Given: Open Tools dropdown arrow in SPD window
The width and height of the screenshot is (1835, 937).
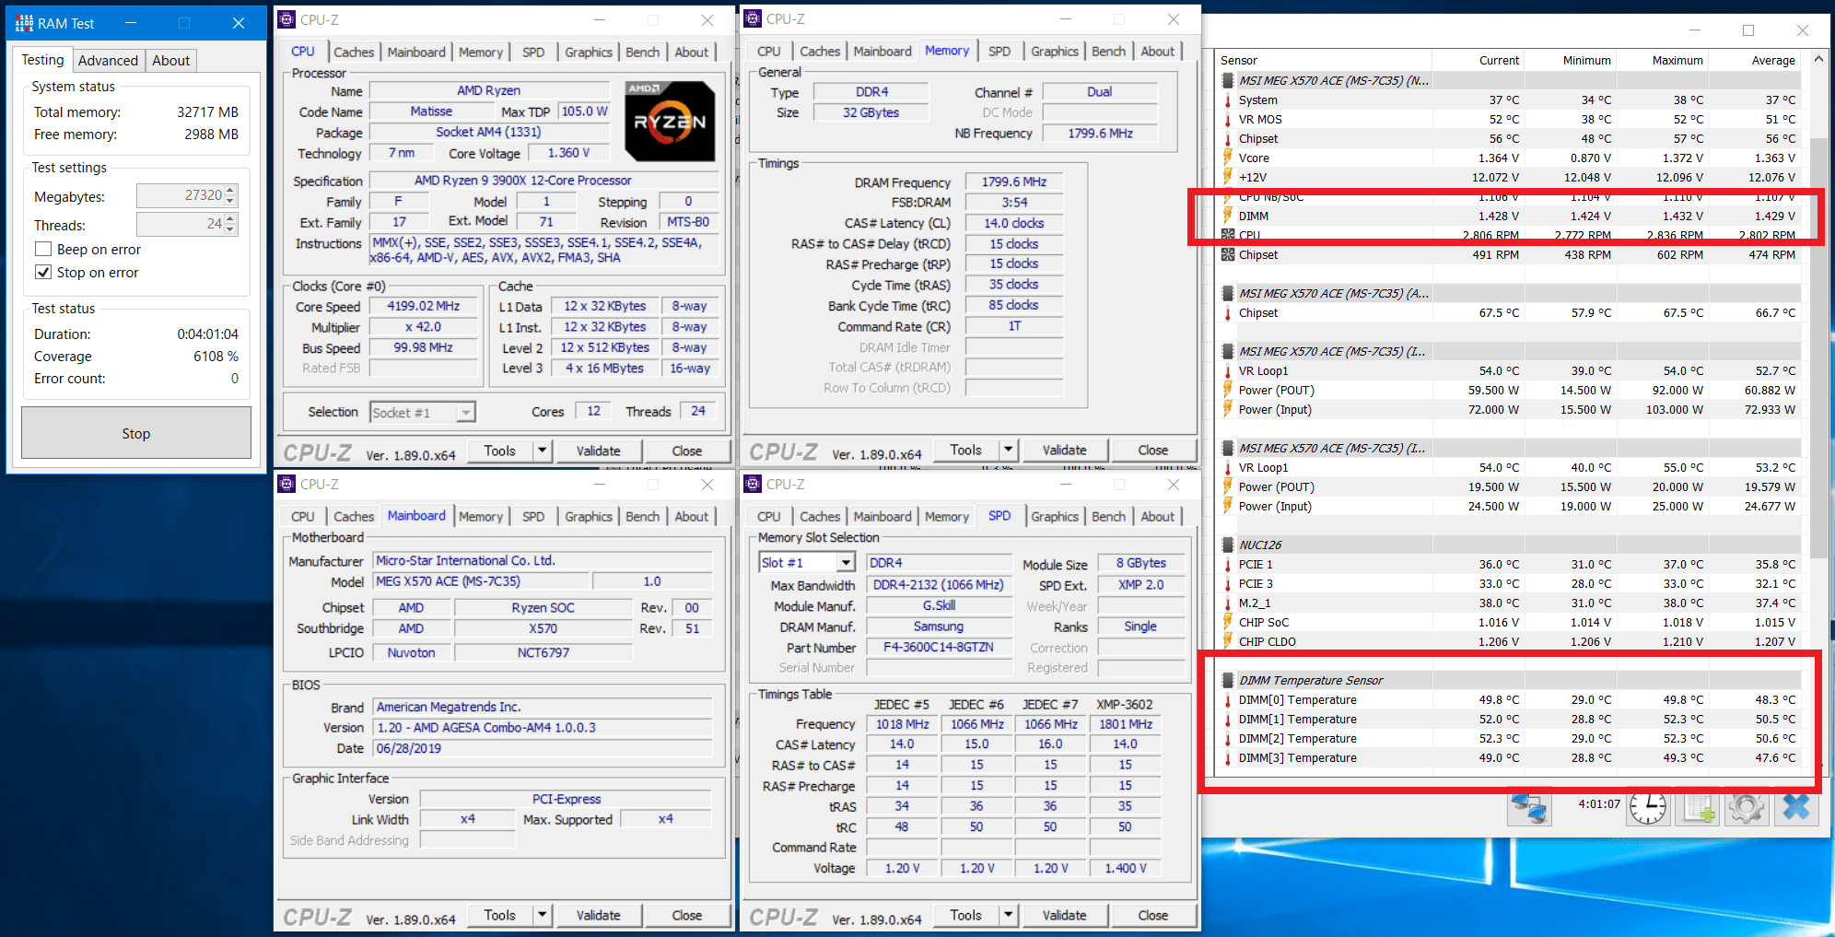Looking at the screenshot, I should point(1009,915).
